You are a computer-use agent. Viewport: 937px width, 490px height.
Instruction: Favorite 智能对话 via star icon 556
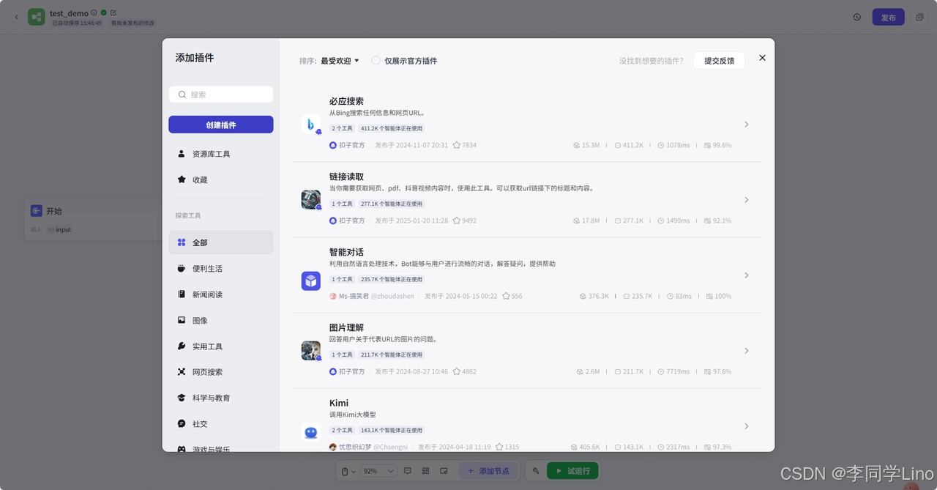506,296
